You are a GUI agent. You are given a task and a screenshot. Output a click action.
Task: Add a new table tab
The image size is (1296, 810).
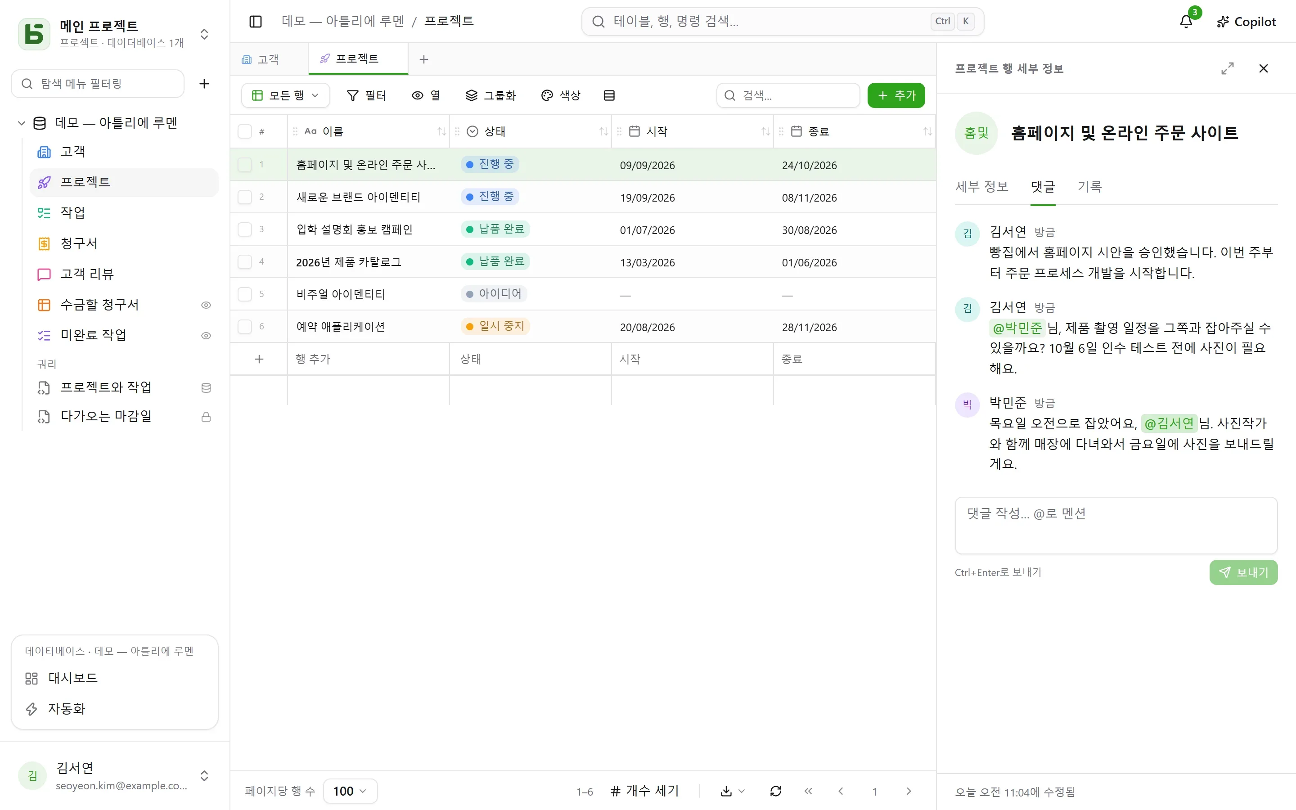tap(423, 59)
